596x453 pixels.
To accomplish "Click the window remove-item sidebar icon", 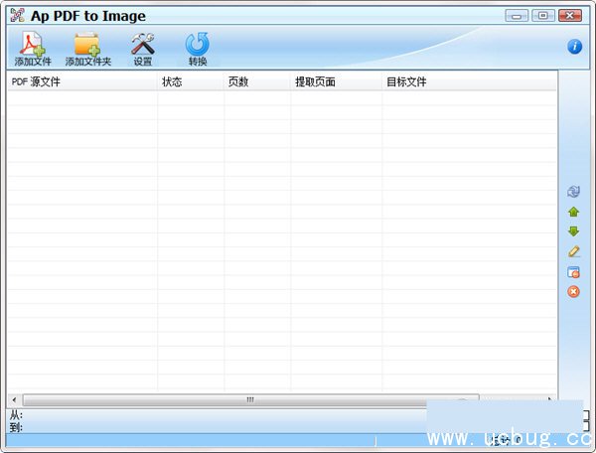I will (x=573, y=272).
